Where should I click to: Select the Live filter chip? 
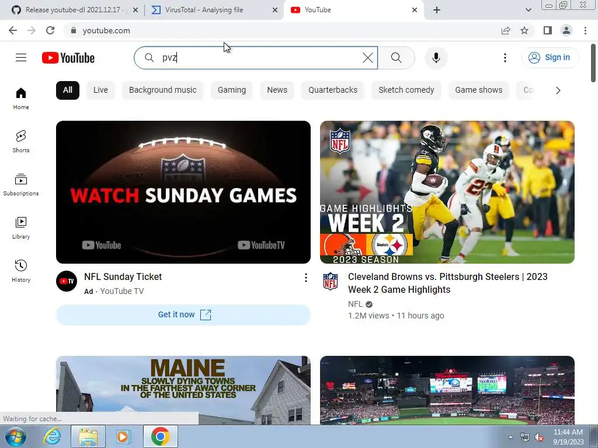click(100, 90)
